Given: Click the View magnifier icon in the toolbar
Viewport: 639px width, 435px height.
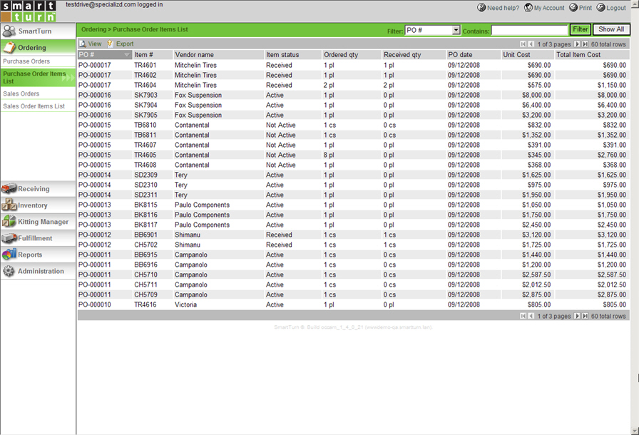Looking at the screenshot, I should click(83, 43).
